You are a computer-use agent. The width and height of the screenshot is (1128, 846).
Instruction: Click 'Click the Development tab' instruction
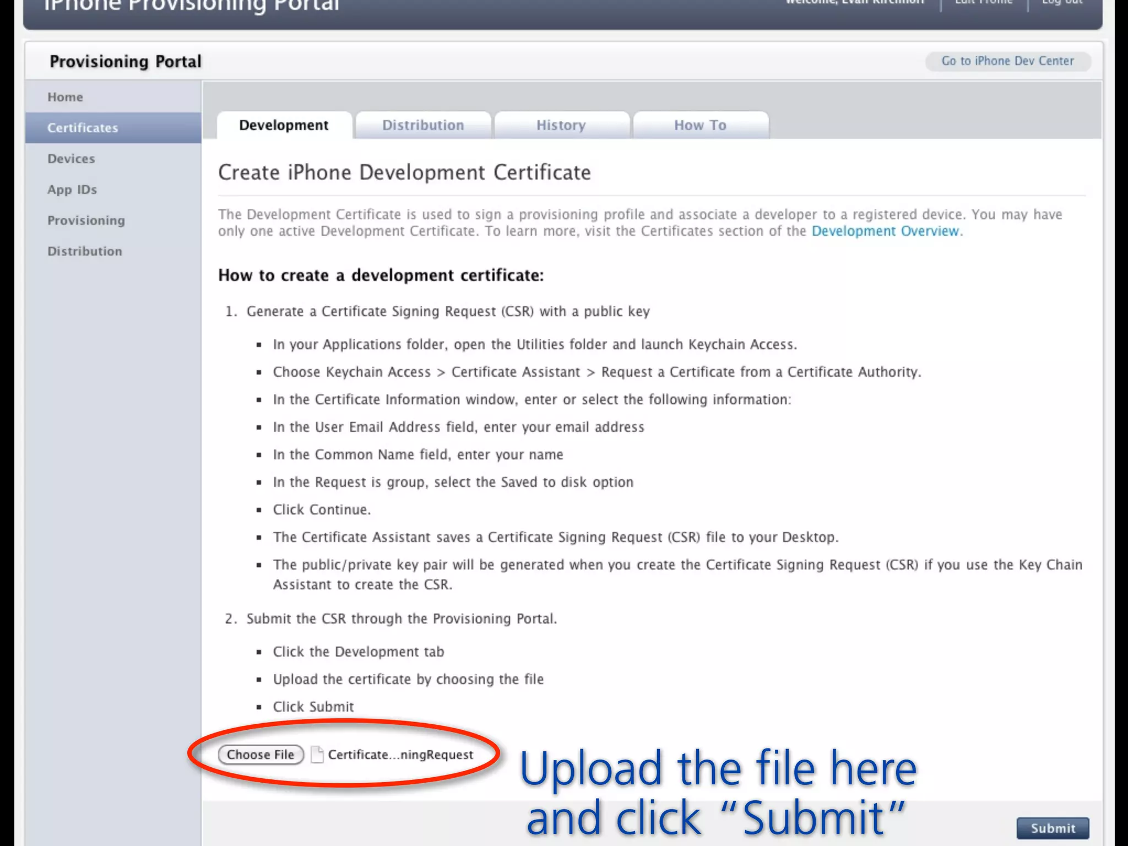point(359,652)
